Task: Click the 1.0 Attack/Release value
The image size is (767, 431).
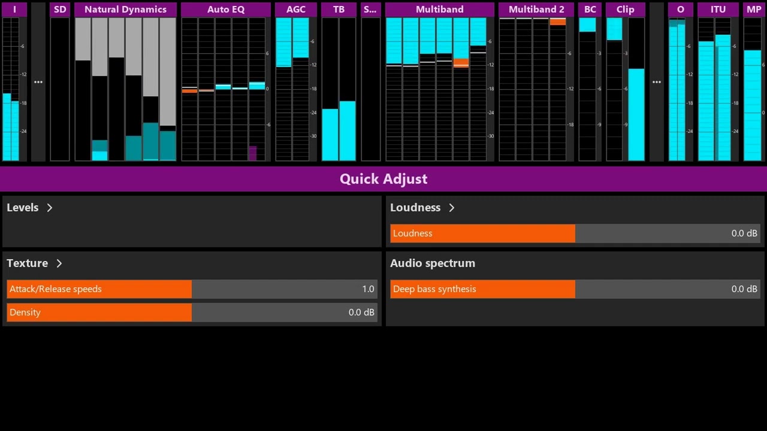Action: 368,289
